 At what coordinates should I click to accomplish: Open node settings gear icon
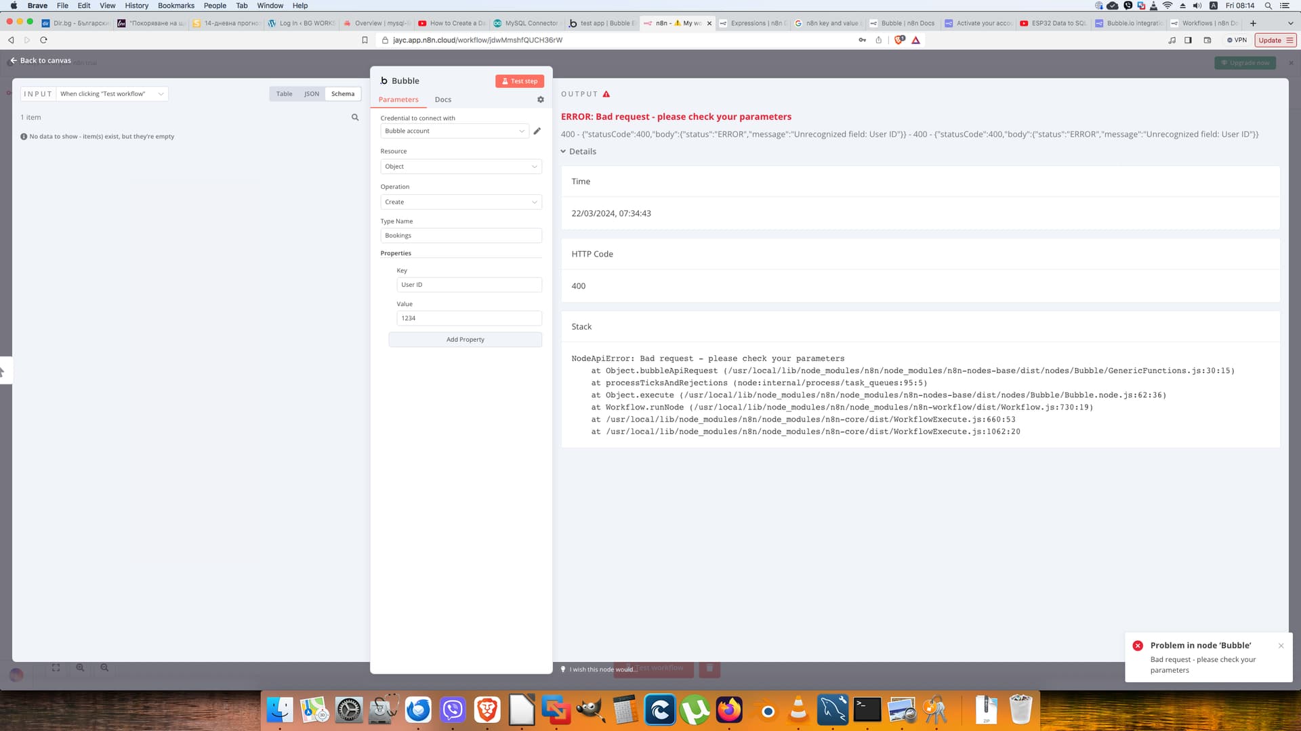point(541,99)
